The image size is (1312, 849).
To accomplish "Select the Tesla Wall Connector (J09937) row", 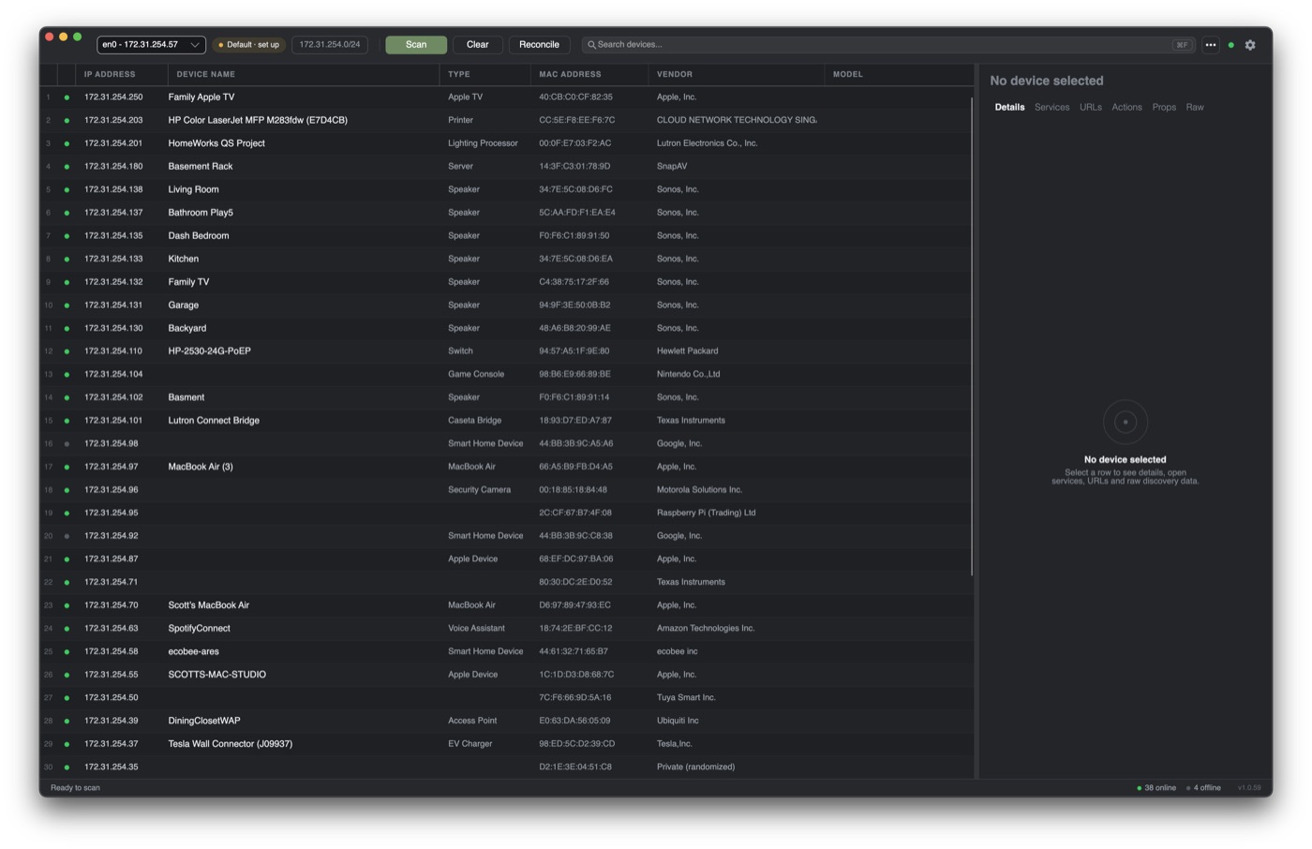I will click(506, 744).
